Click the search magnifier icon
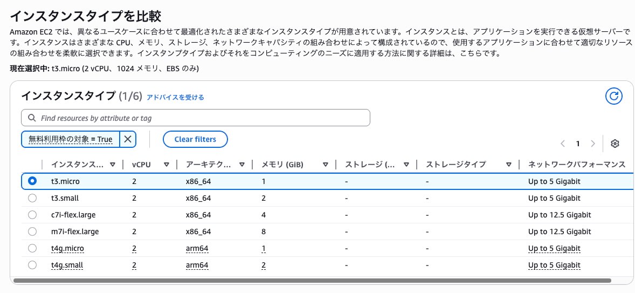 point(32,118)
